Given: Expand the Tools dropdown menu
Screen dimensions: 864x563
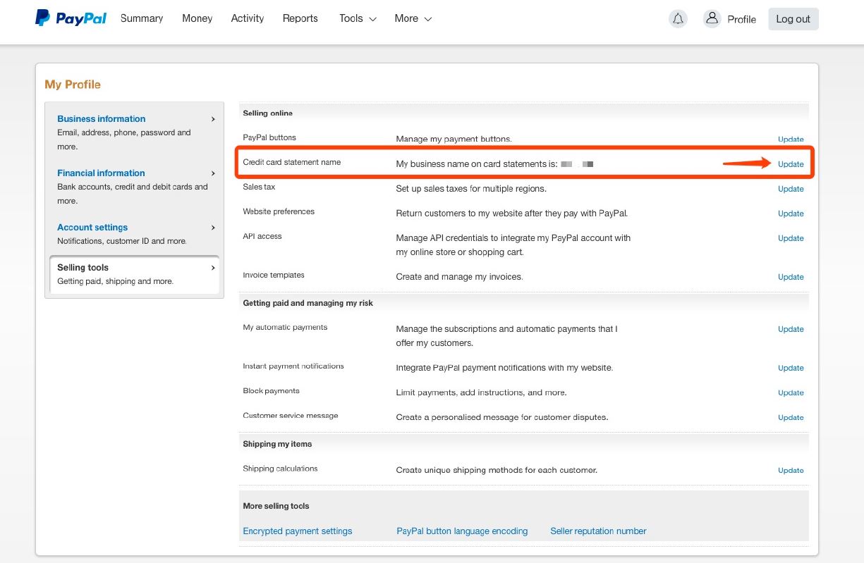Looking at the screenshot, I should (x=358, y=18).
